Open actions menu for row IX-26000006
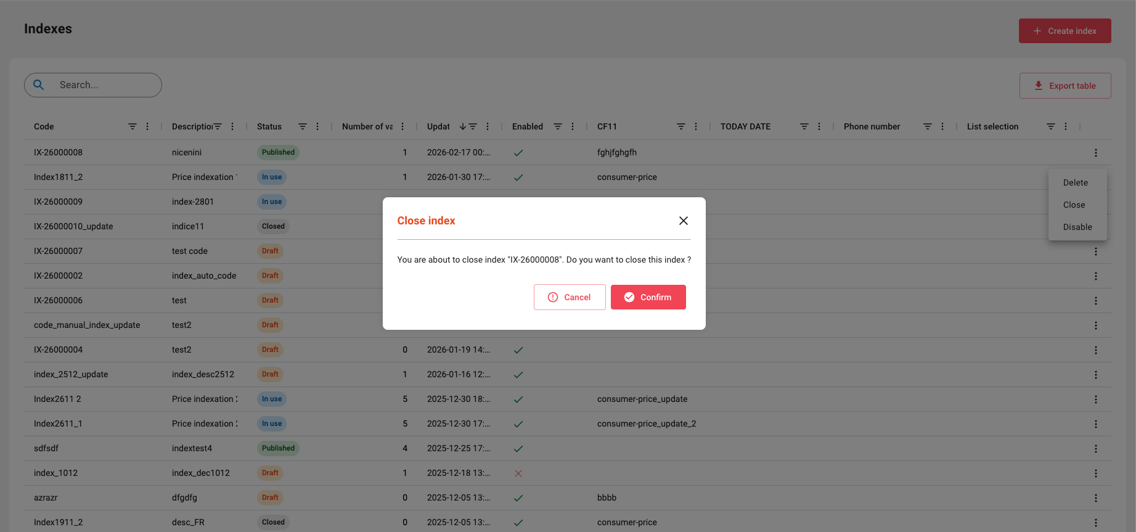 (x=1095, y=301)
